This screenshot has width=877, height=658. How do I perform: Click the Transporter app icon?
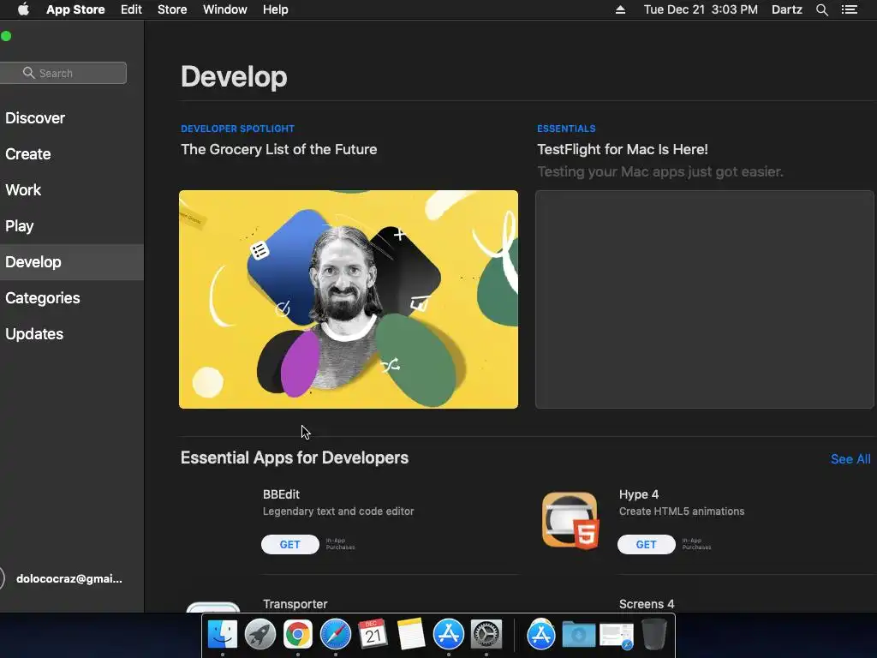(213, 607)
